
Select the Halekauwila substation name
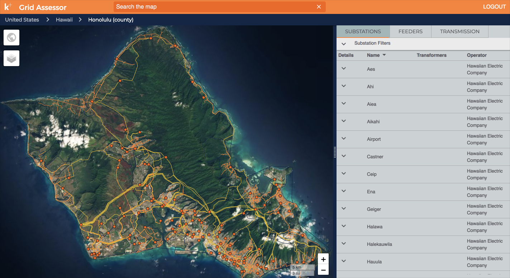pos(380,244)
